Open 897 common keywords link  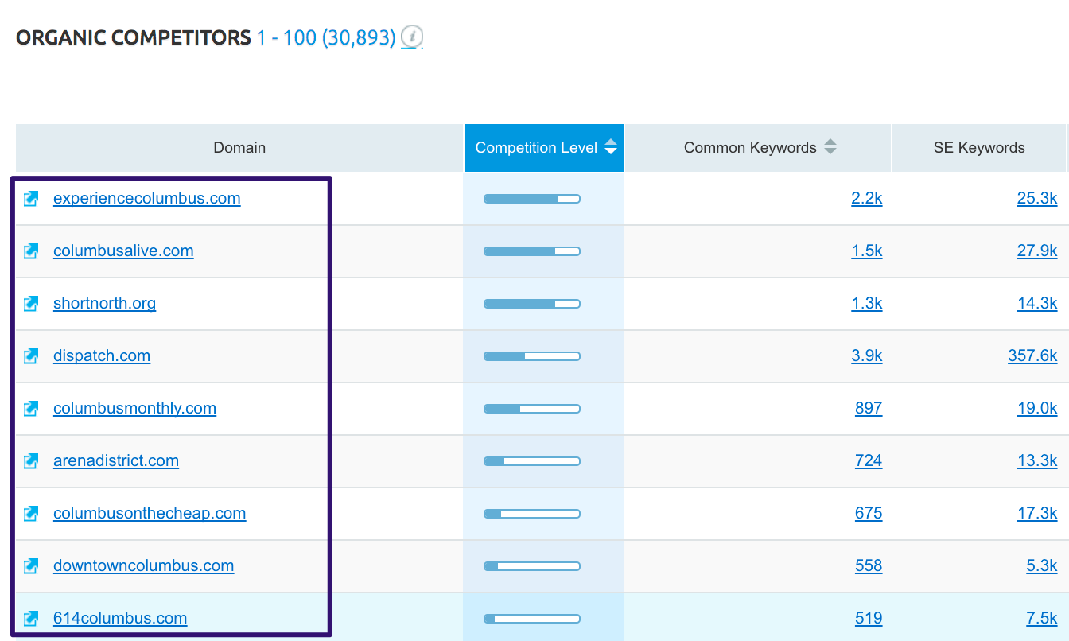tap(869, 408)
